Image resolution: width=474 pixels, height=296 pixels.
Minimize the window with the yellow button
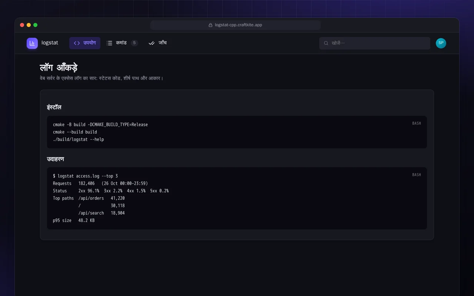coord(29,25)
